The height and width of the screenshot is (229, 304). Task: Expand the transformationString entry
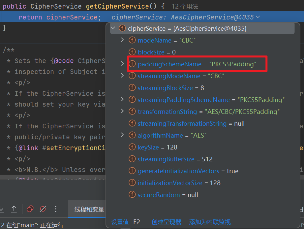[122, 112]
